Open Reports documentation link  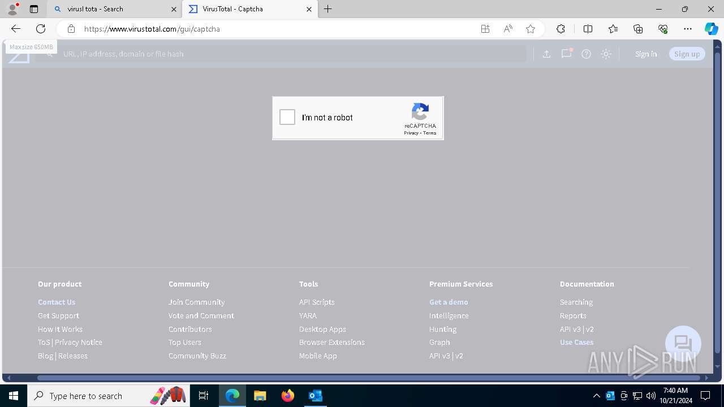(573, 315)
